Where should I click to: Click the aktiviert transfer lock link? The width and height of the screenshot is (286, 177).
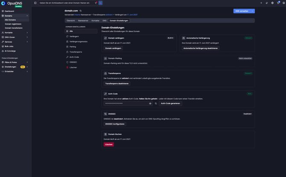109,15
